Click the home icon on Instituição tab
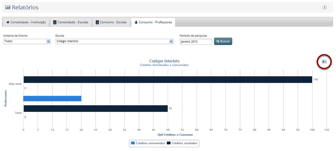The height and width of the screenshot is (151, 336). [x=8, y=22]
